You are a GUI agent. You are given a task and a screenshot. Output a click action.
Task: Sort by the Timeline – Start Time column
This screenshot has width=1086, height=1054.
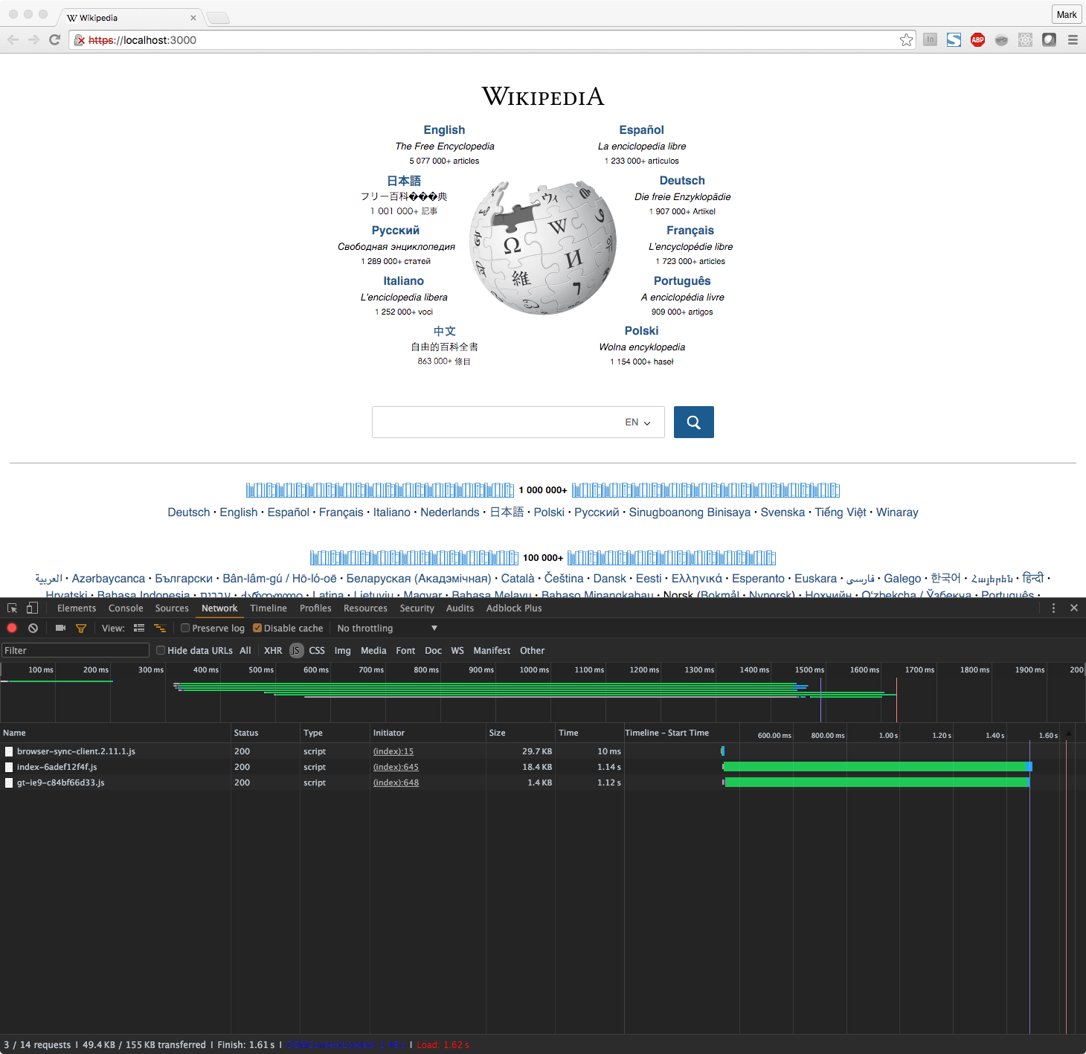[x=666, y=733]
